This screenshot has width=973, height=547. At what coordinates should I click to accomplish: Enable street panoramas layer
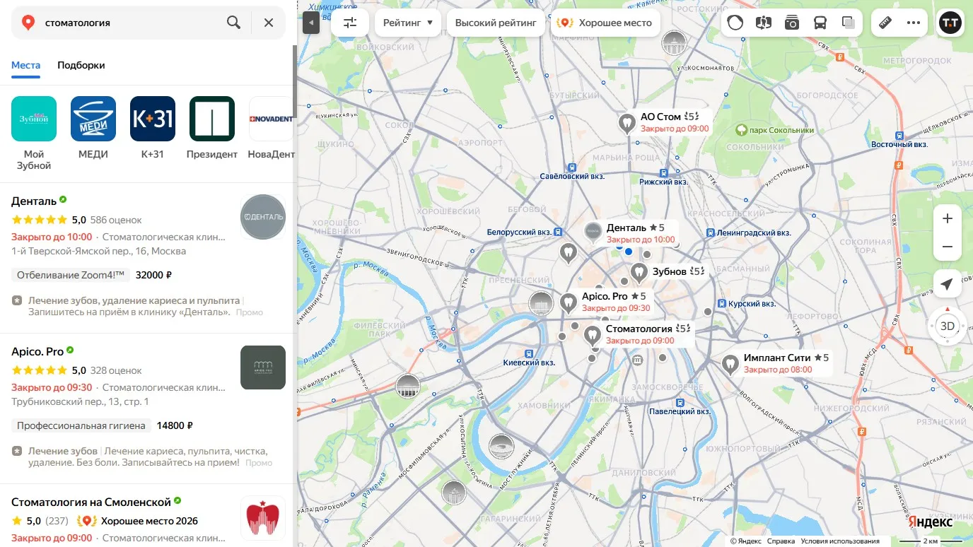(763, 23)
